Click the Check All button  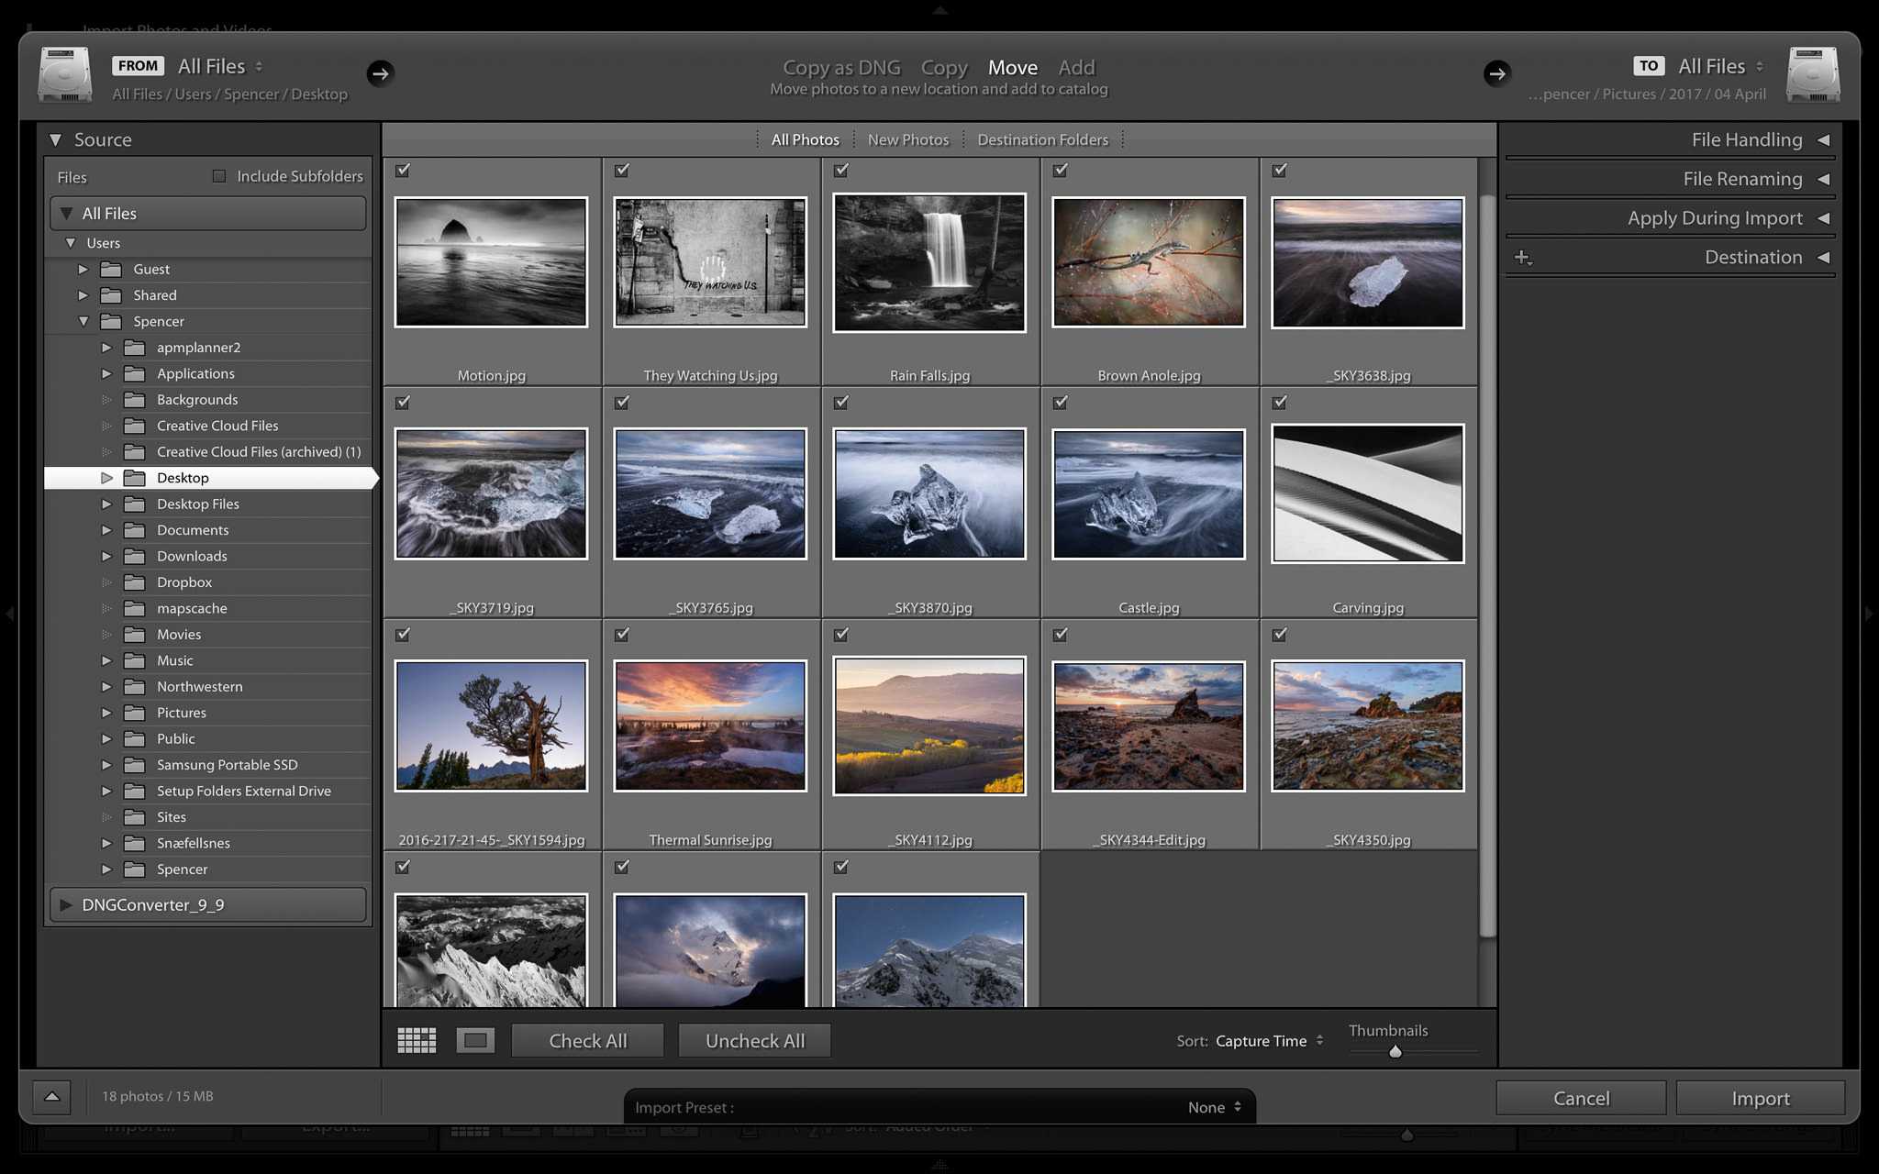coord(587,1040)
